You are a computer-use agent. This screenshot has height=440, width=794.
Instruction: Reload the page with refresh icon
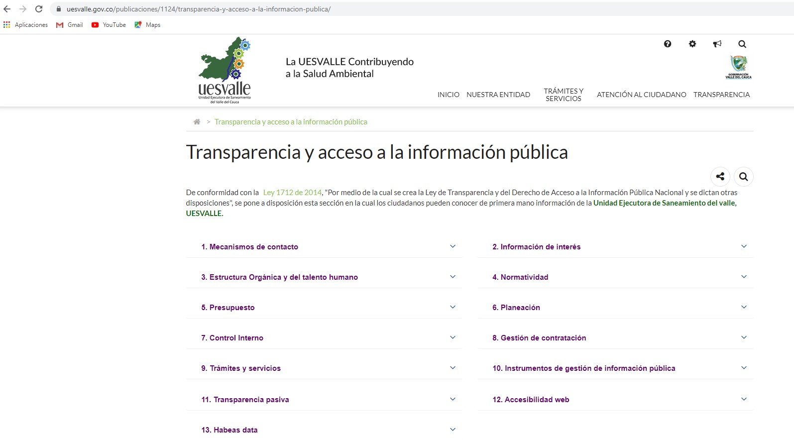(x=39, y=9)
